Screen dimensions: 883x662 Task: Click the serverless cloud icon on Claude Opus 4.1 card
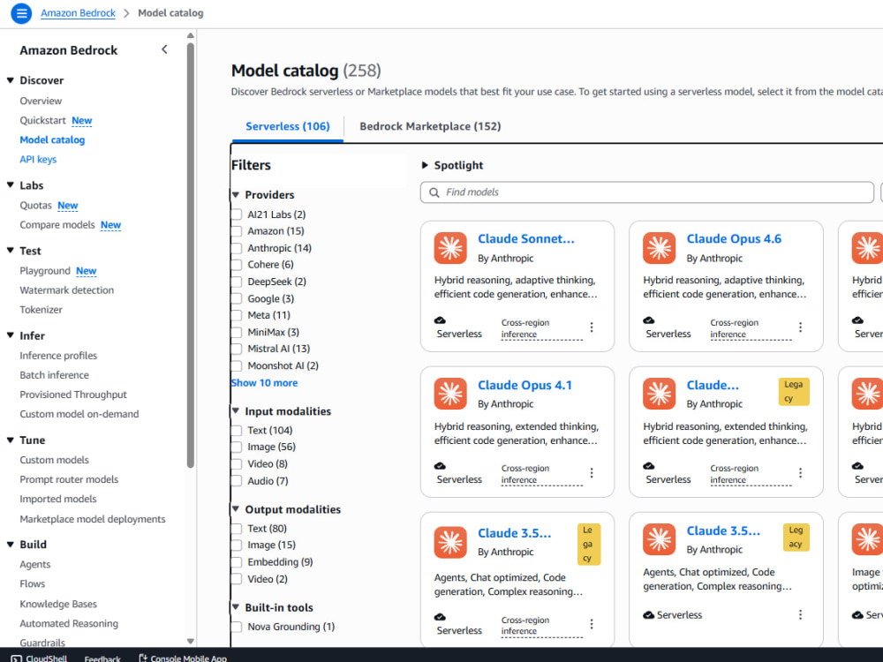click(x=440, y=466)
